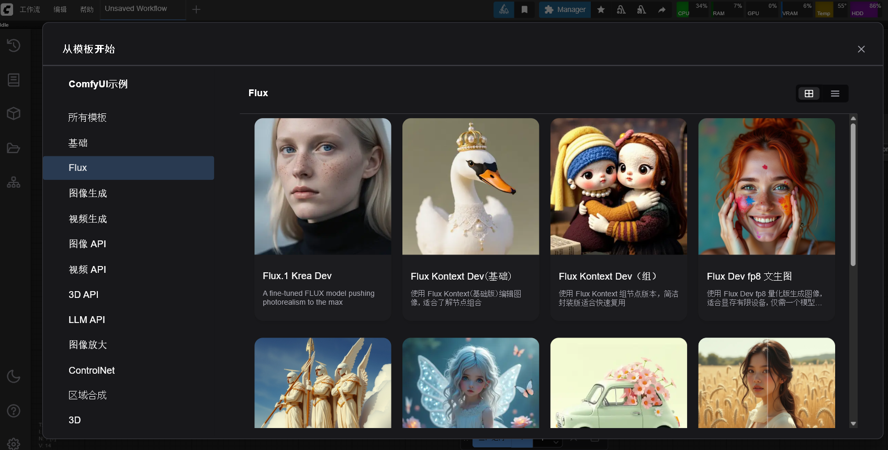Click the Temp monitor

tap(831, 9)
